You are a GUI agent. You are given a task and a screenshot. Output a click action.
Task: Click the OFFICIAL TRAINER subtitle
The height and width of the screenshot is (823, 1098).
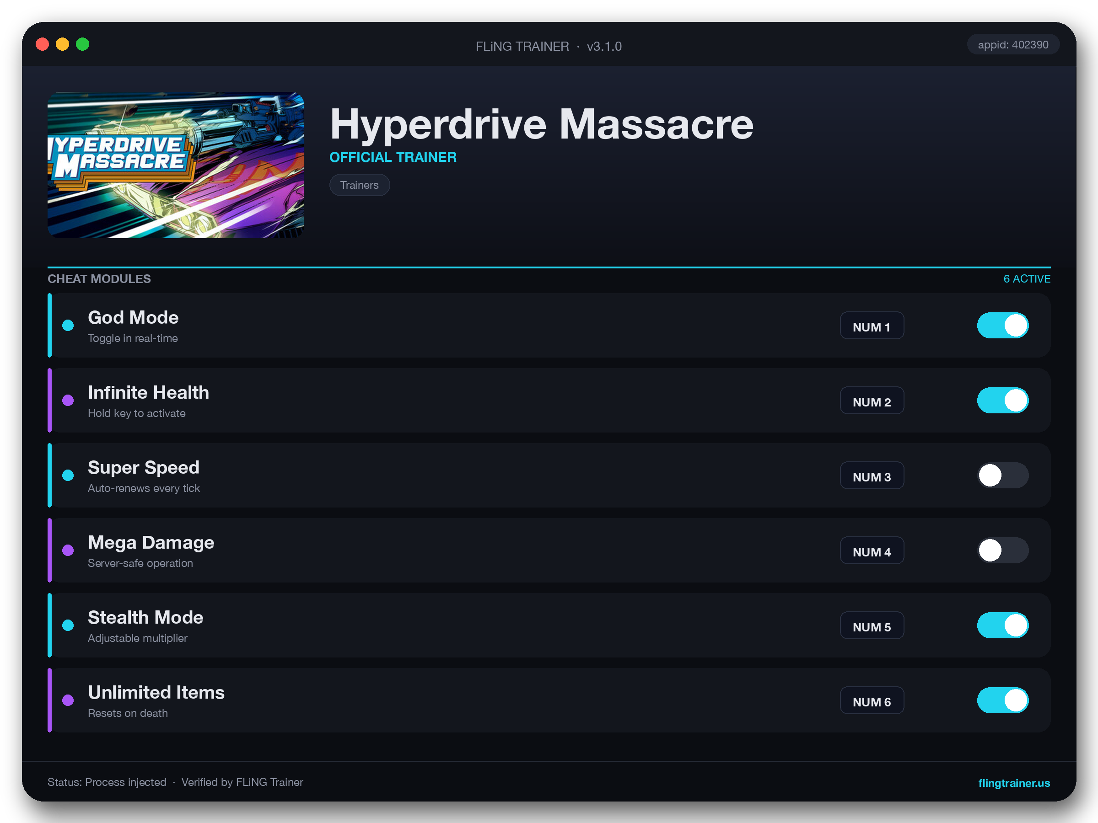coord(393,157)
